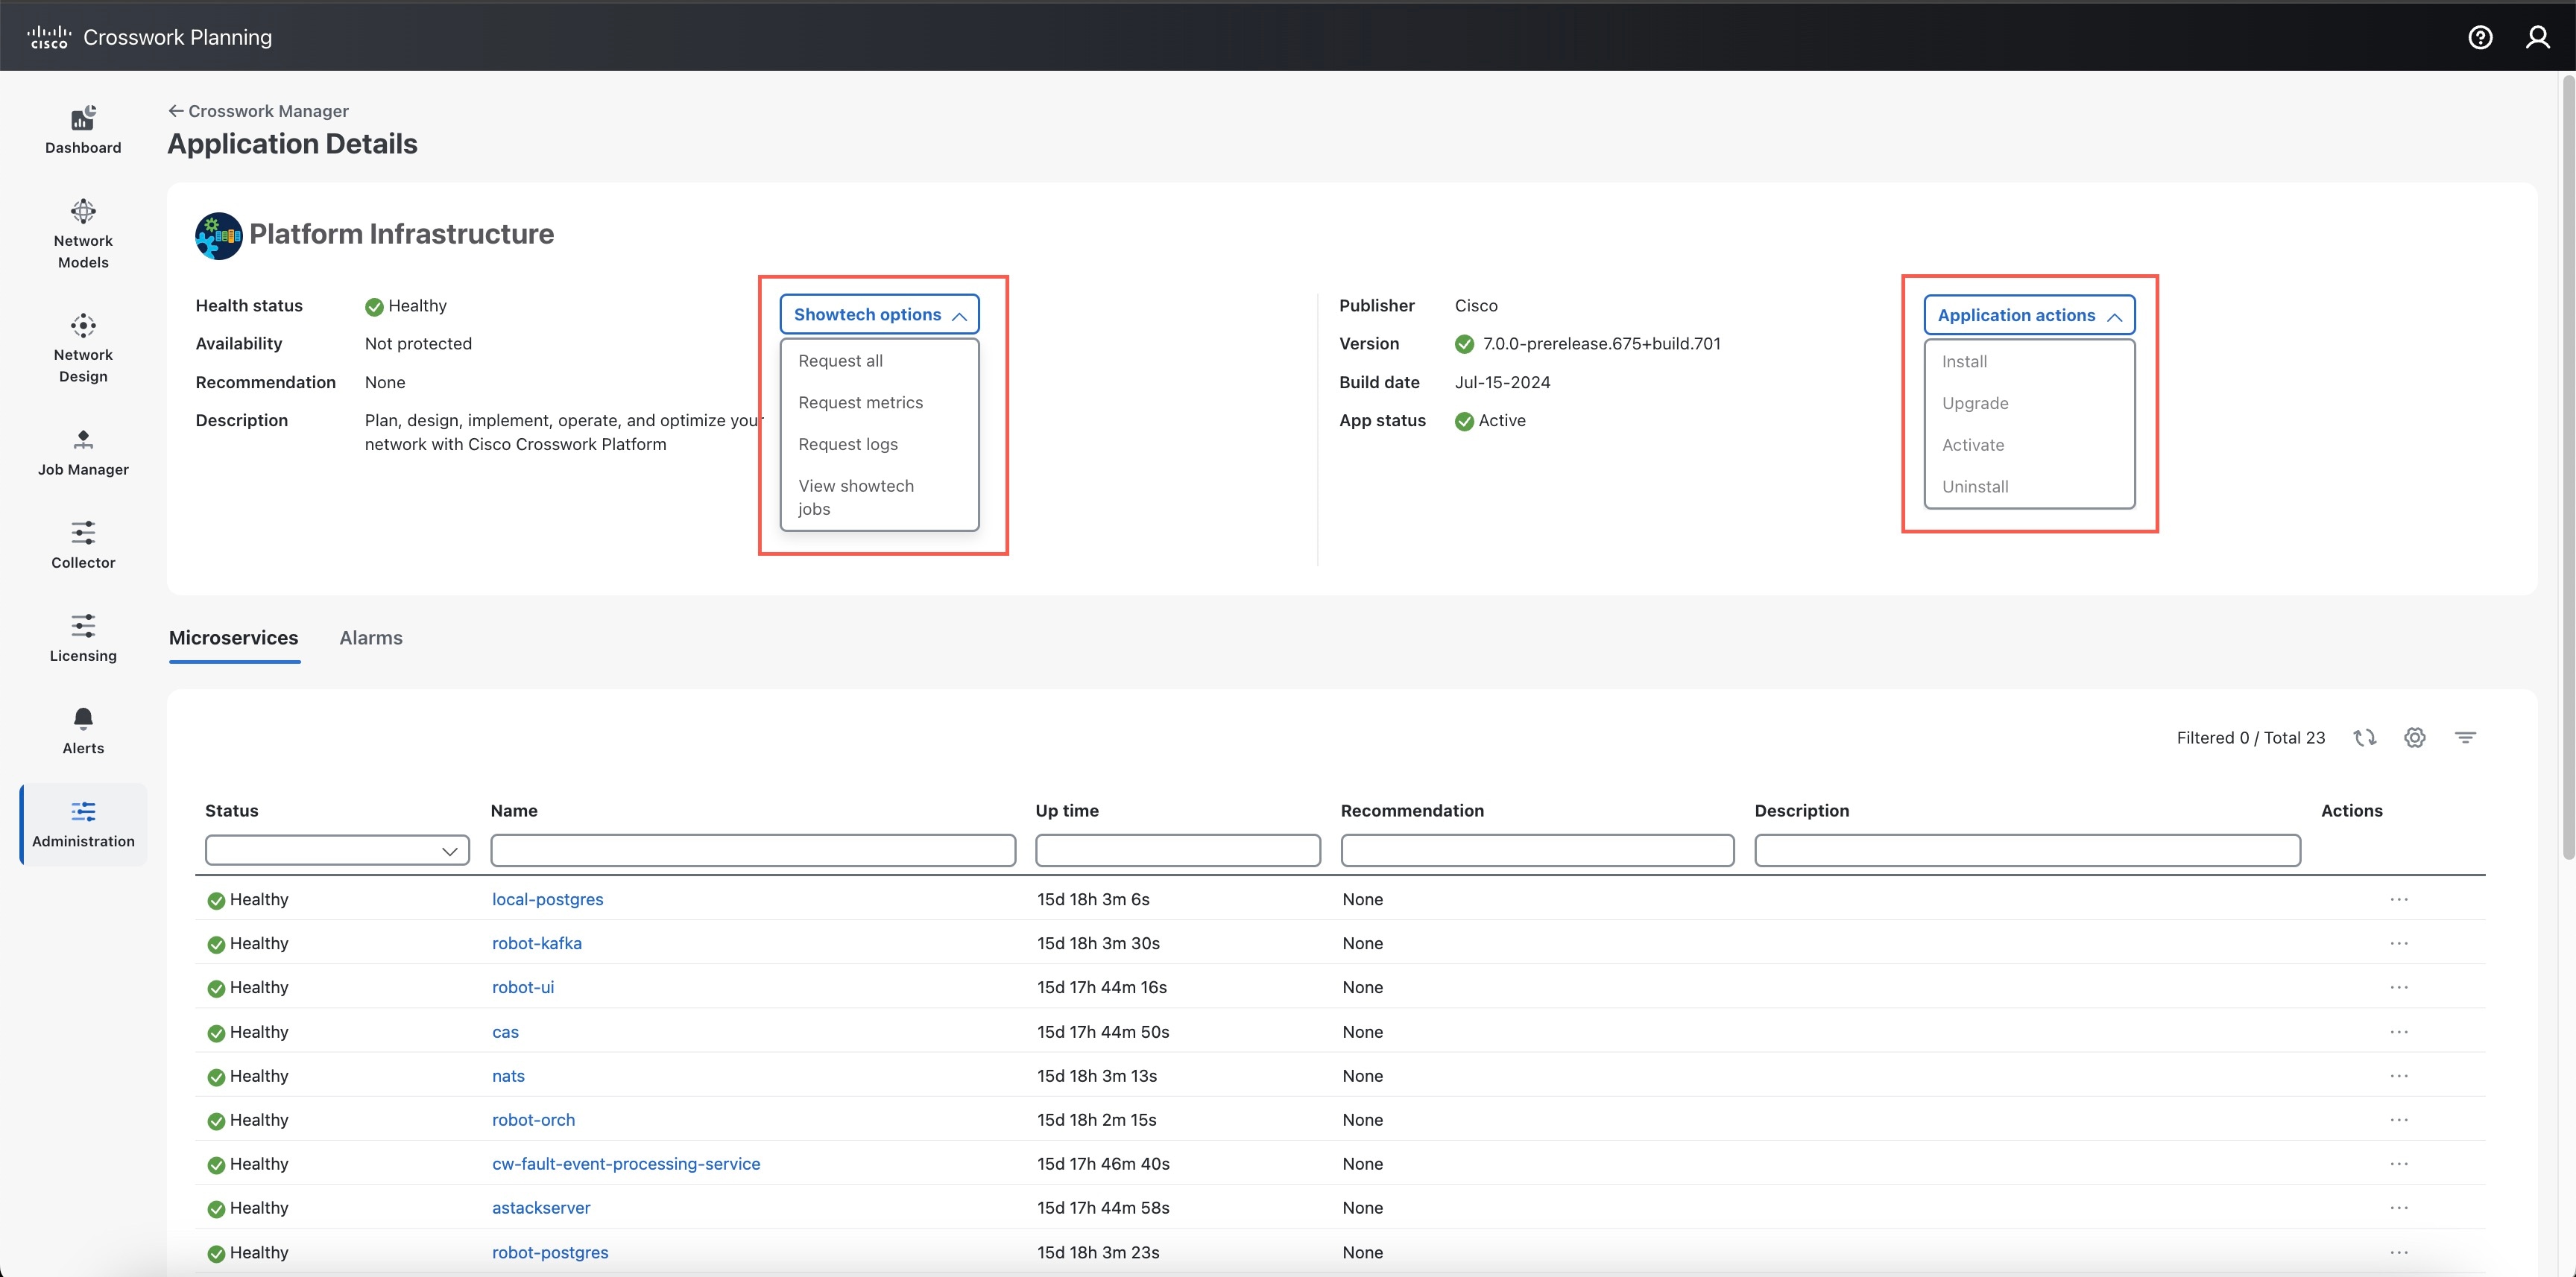Switch to the Microservices tab

[234, 638]
